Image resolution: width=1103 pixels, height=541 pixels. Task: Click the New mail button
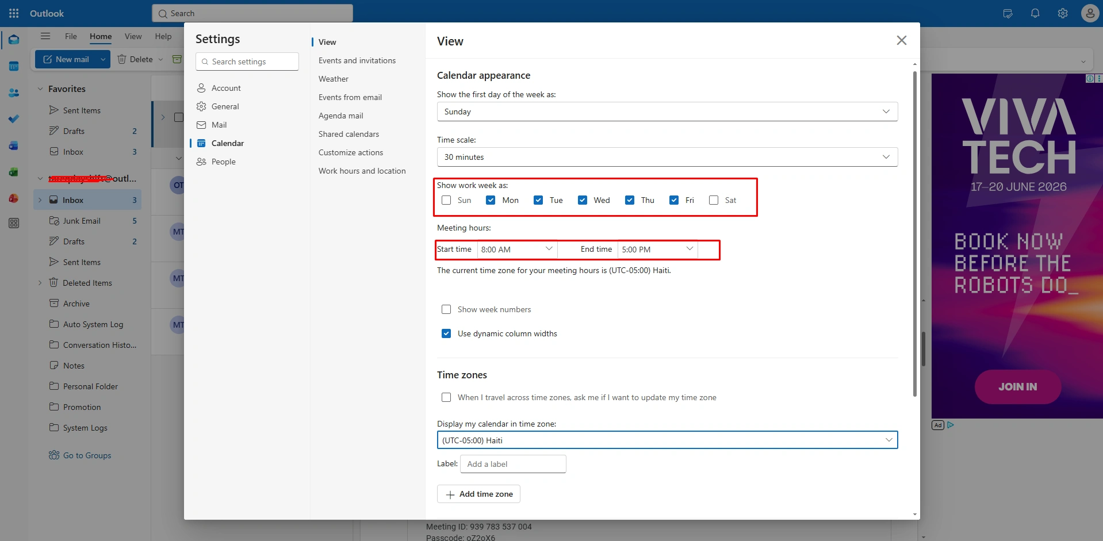66,59
